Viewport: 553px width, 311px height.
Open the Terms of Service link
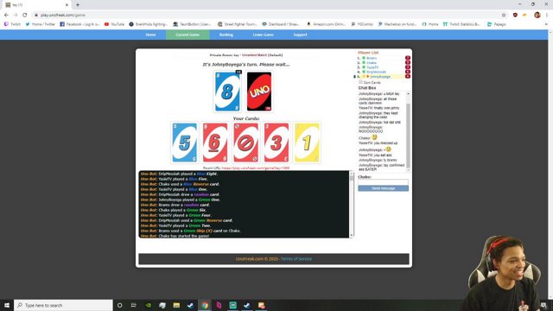[296, 259]
